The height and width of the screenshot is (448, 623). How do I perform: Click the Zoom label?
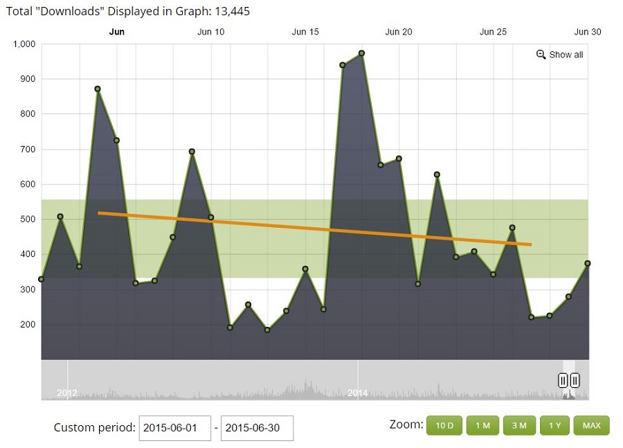click(406, 424)
